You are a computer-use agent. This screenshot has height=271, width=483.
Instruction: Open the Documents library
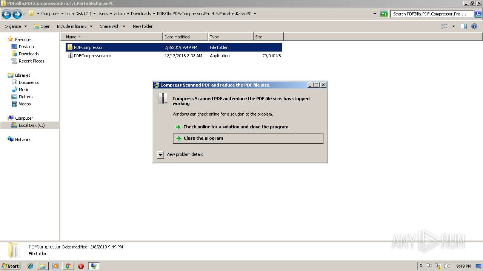[29, 82]
